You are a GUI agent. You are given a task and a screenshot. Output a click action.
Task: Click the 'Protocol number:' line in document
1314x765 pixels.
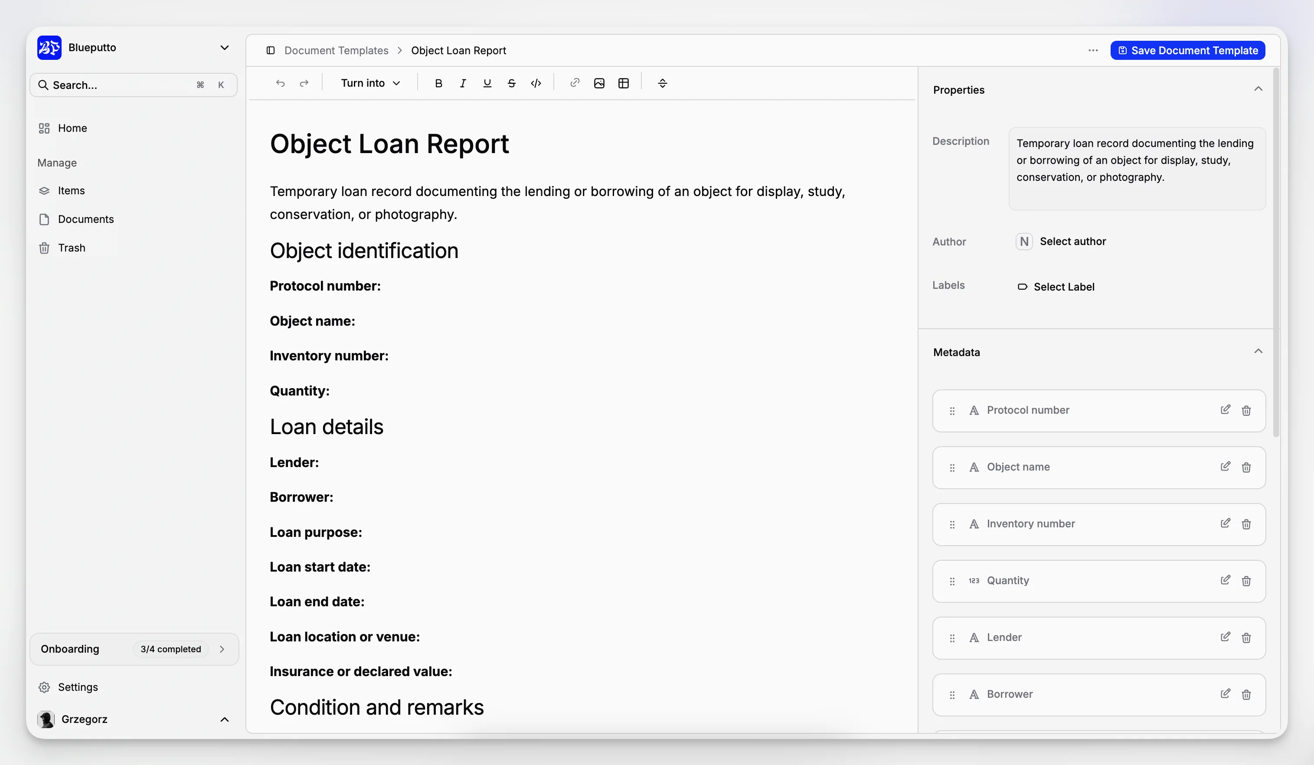(325, 286)
